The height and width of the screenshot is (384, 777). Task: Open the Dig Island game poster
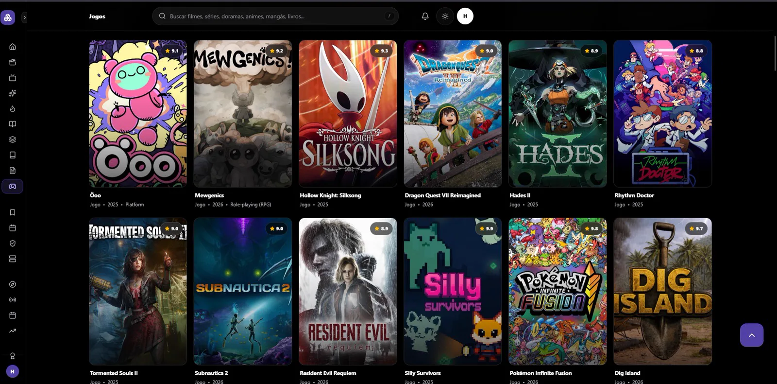(x=662, y=292)
